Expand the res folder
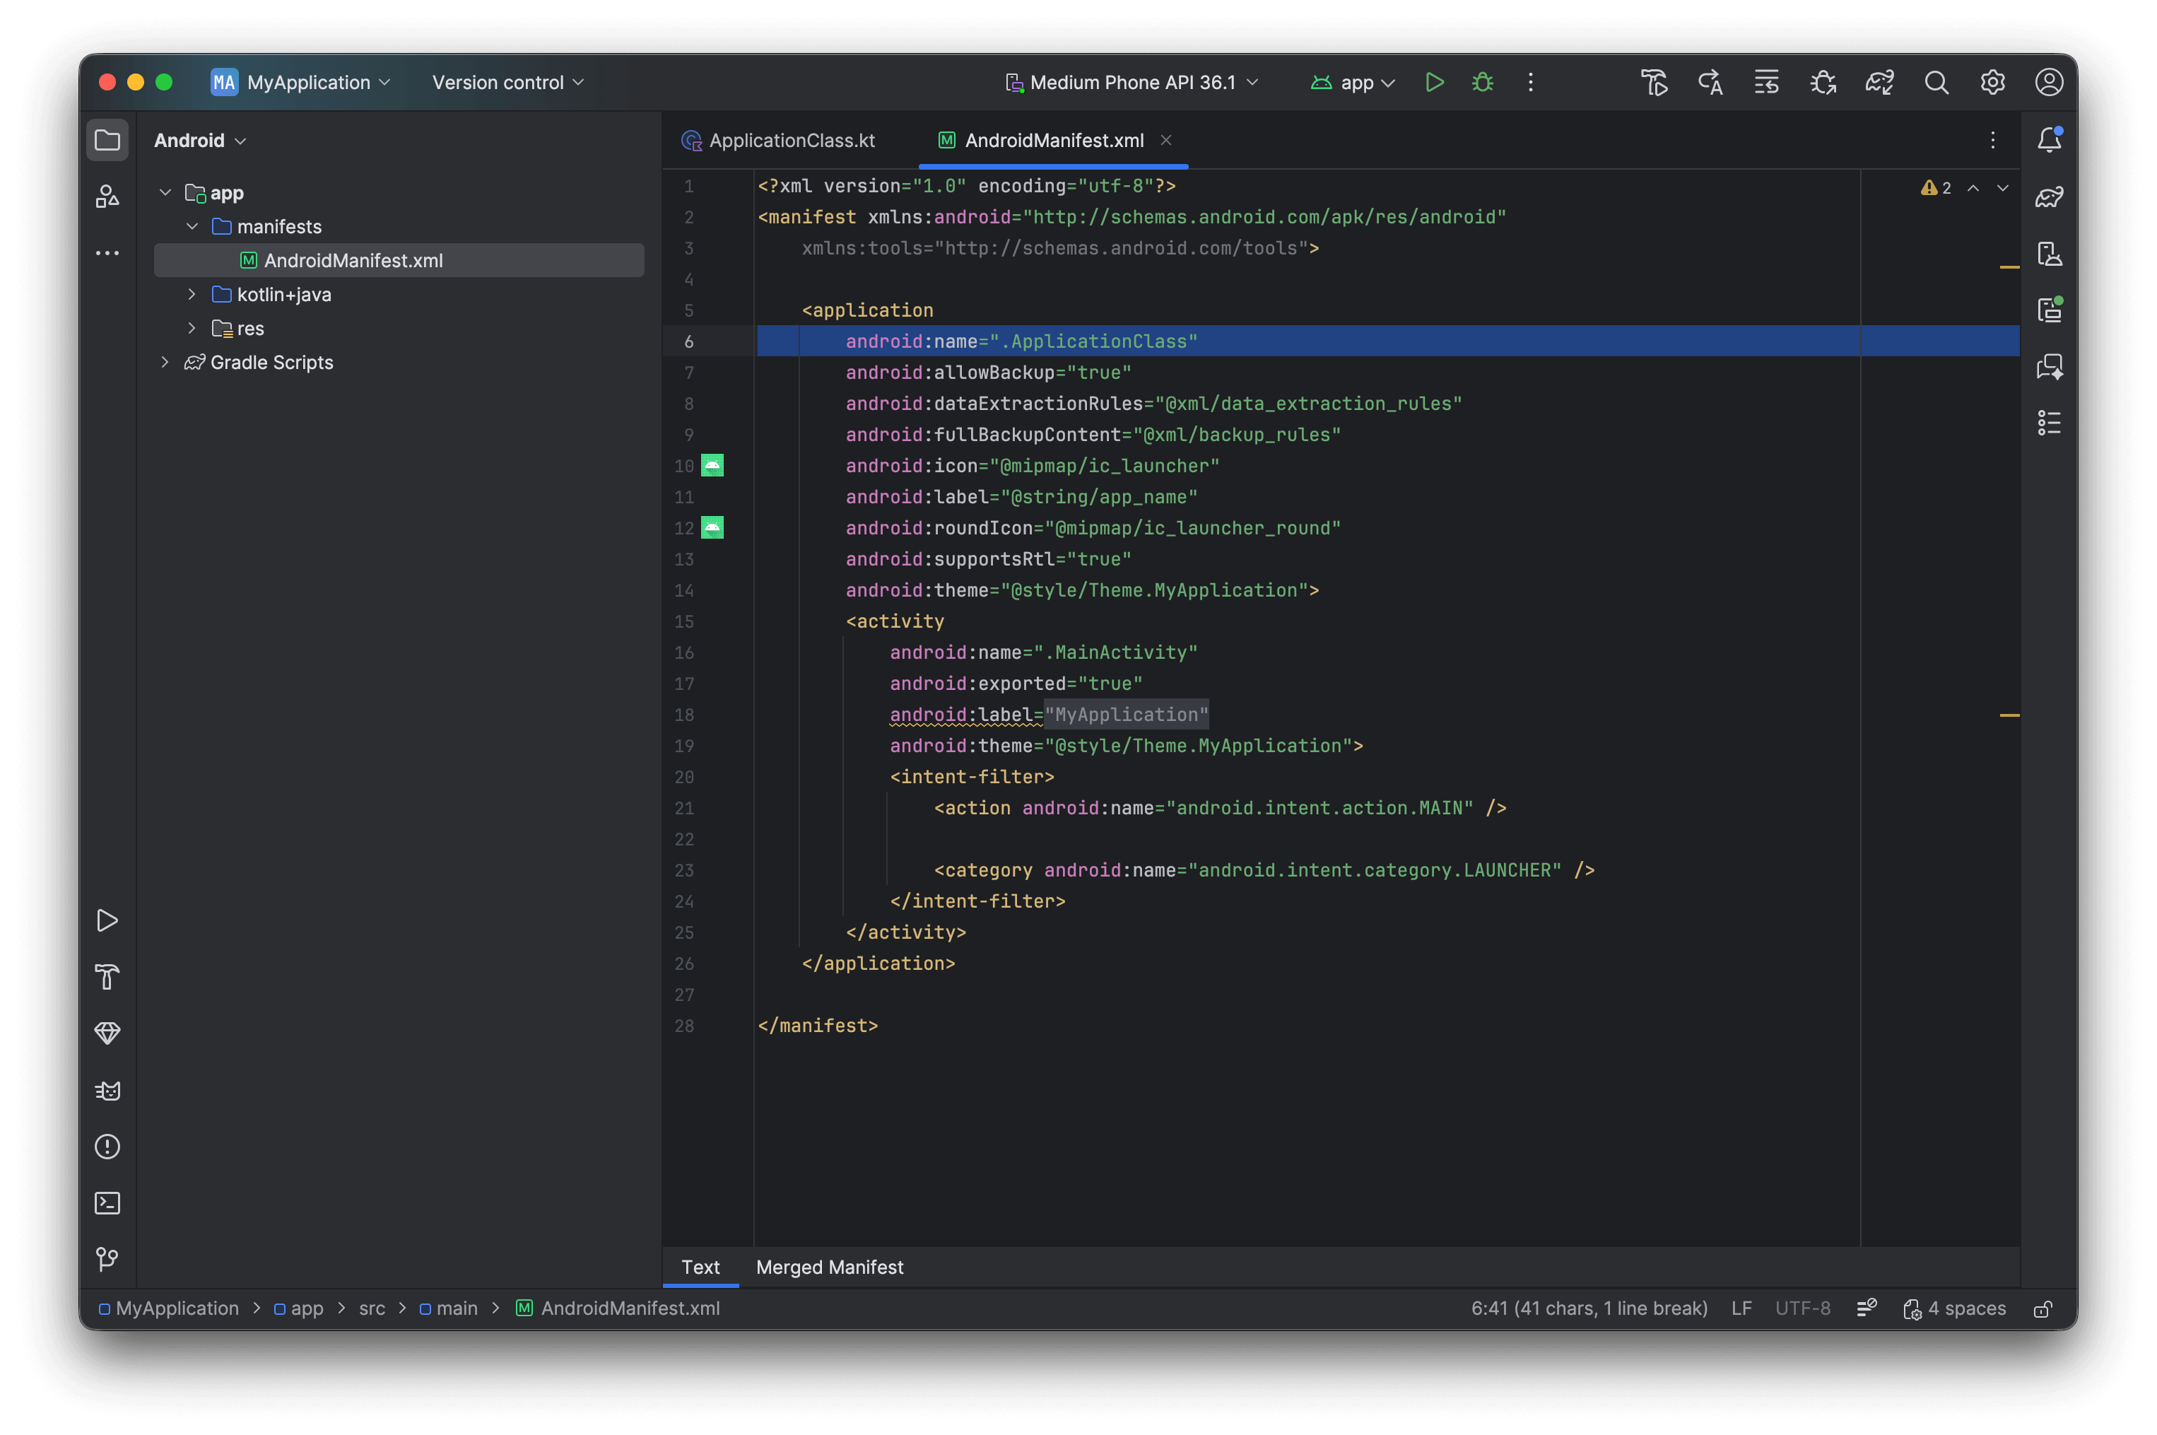Screen dimensions: 2157x1435 192,327
